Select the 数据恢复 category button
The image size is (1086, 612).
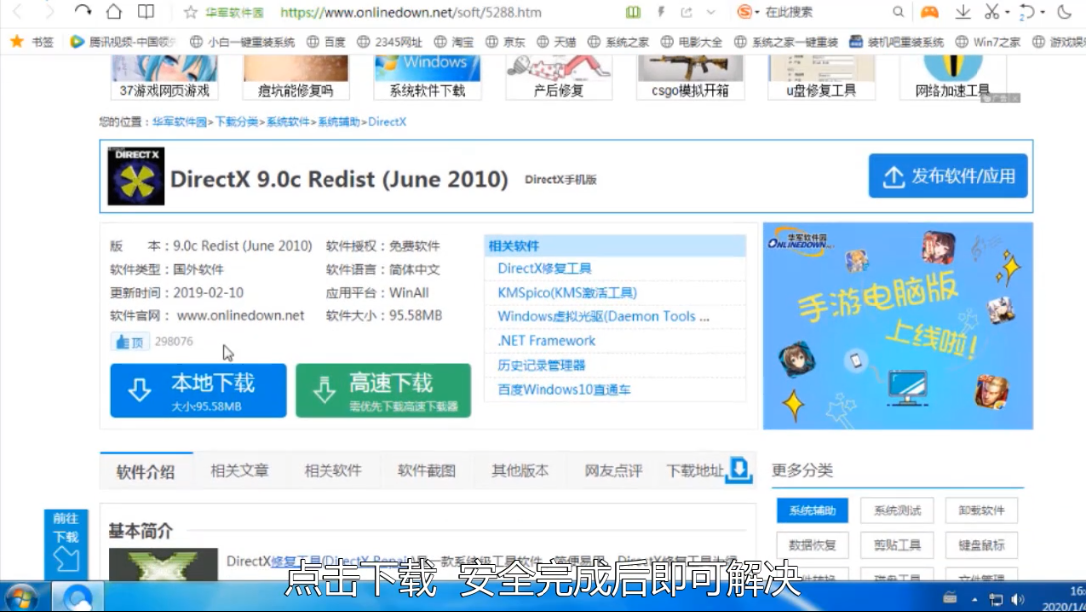(x=812, y=545)
